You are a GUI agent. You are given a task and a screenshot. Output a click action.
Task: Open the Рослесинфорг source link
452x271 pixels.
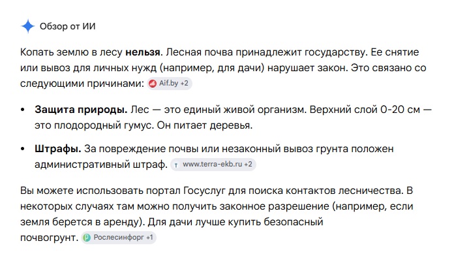119,237
